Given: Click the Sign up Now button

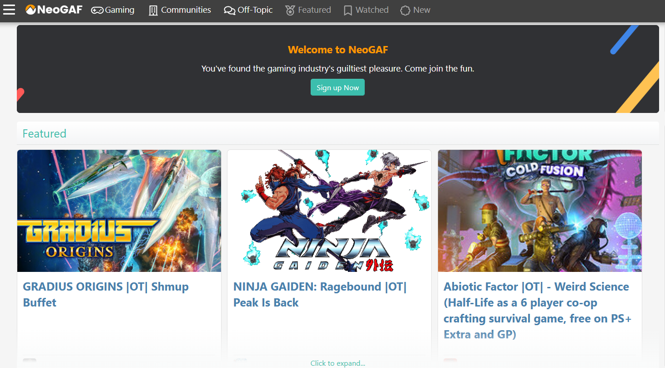Looking at the screenshot, I should tap(338, 87).
